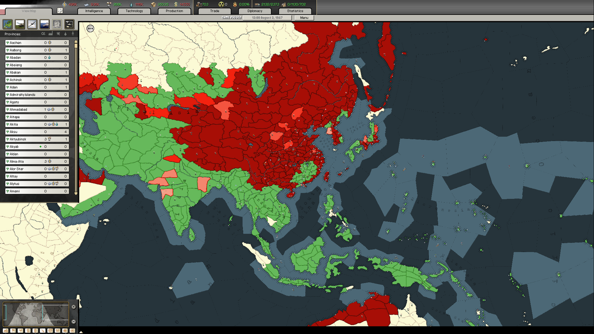
Task: Sort provinces by the person column header
Action: tap(73, 33)
